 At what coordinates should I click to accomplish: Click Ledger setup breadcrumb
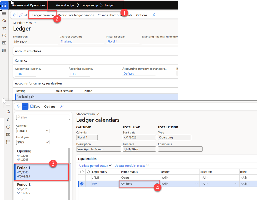pyautogui.click(x=90, y=5)
